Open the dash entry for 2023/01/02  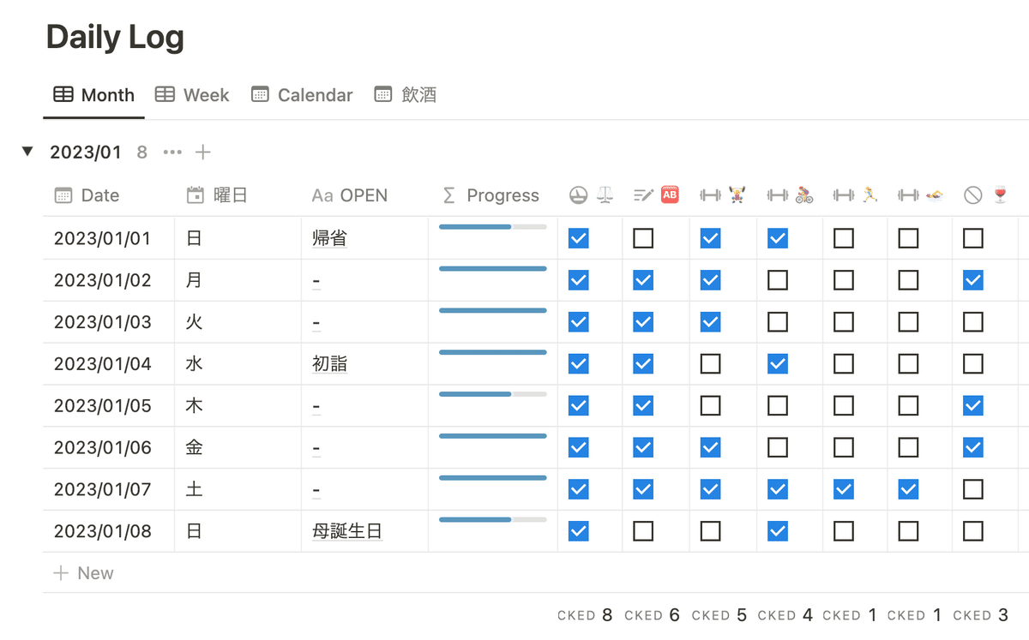[x=316, y=280]
